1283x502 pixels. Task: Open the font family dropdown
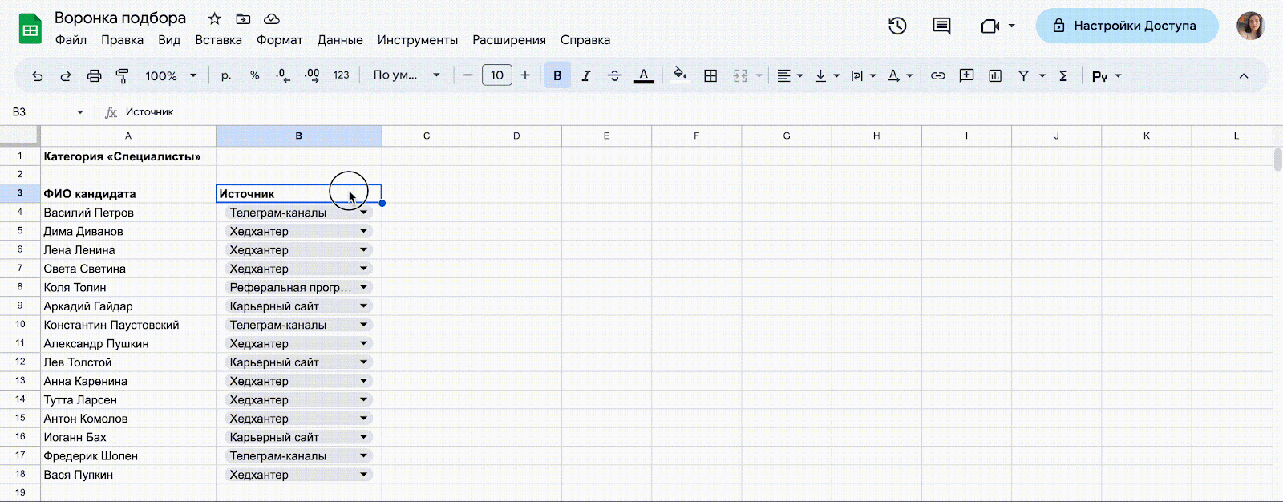(407, 75)
